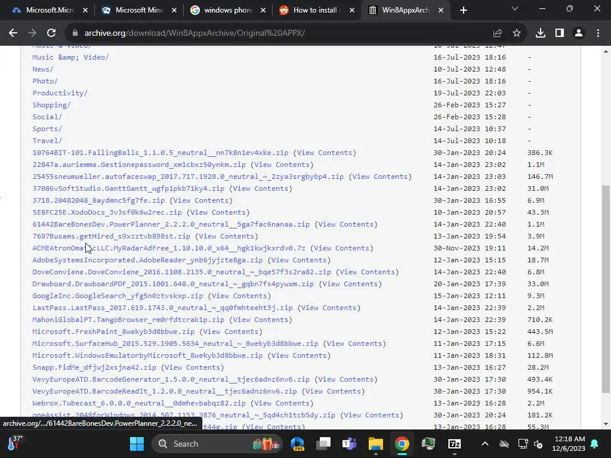View Contents of WindowsEmulatorbyMicrosoft zip
611x458 pixels.
click(299, 355)
